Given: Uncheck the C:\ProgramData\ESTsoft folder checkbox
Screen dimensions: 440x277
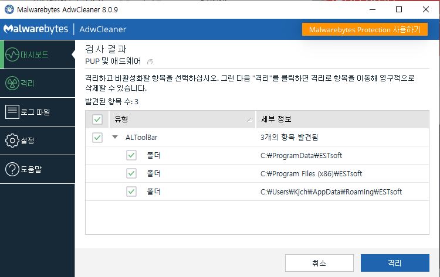Looking at the screenshot, I should [x=131, y=155].
